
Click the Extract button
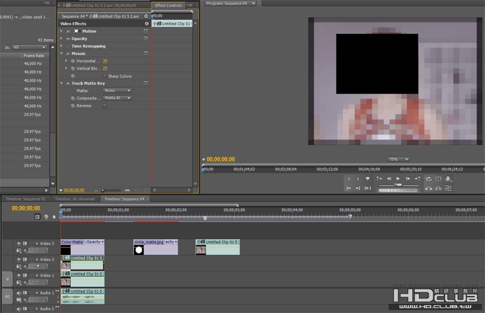tap(438, 188)
